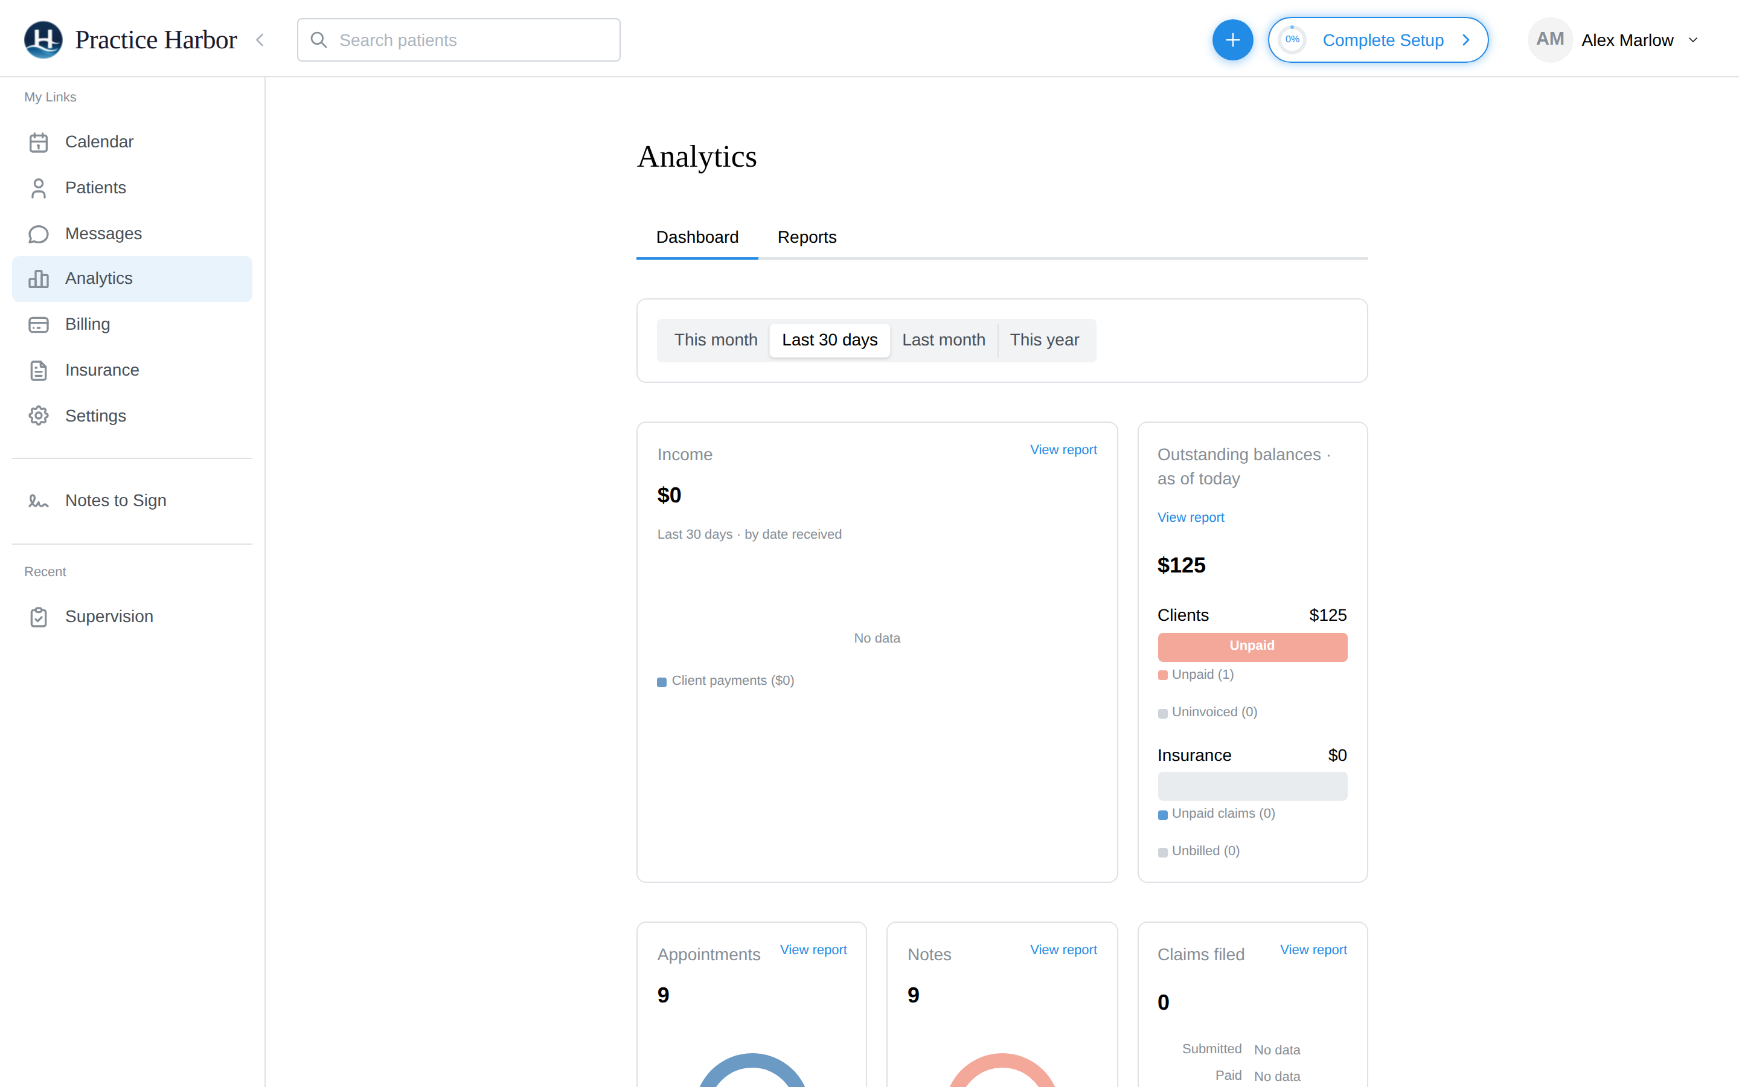Click the Analytics bar chart icon
Viewport: 1739px width, 1087px height.
tap(39, 279)
